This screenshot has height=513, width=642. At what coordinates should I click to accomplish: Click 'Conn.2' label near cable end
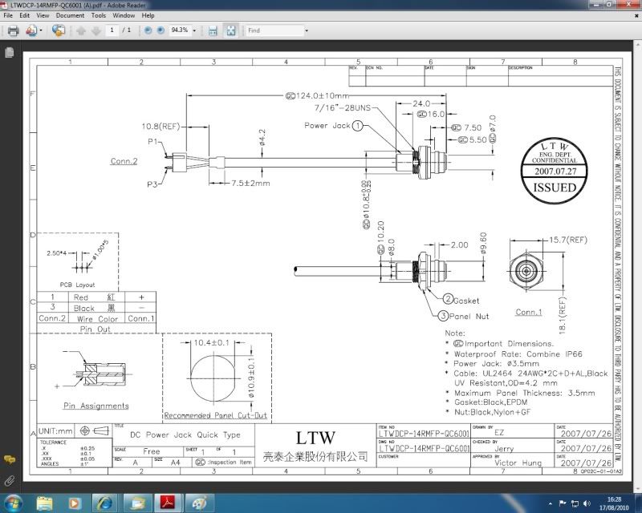124,161
